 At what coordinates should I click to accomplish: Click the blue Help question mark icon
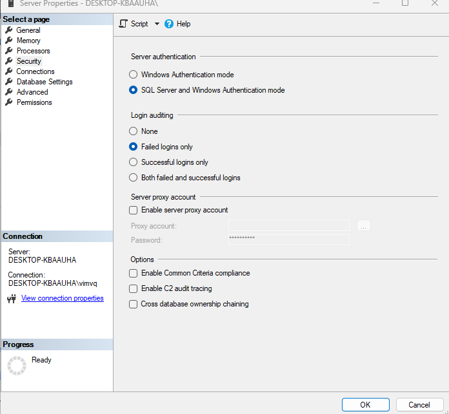[x=169, y=24]
